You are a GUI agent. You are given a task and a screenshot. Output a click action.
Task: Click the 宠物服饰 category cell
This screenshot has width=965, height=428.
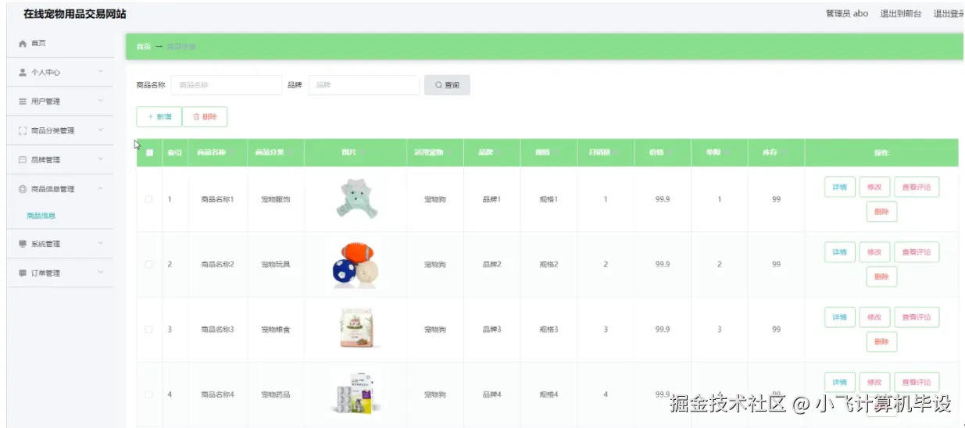(x=276, y=200)
